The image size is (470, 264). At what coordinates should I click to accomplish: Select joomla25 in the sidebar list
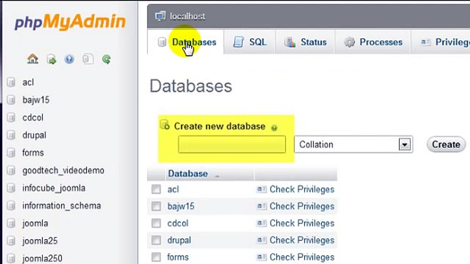pos(40,241)
